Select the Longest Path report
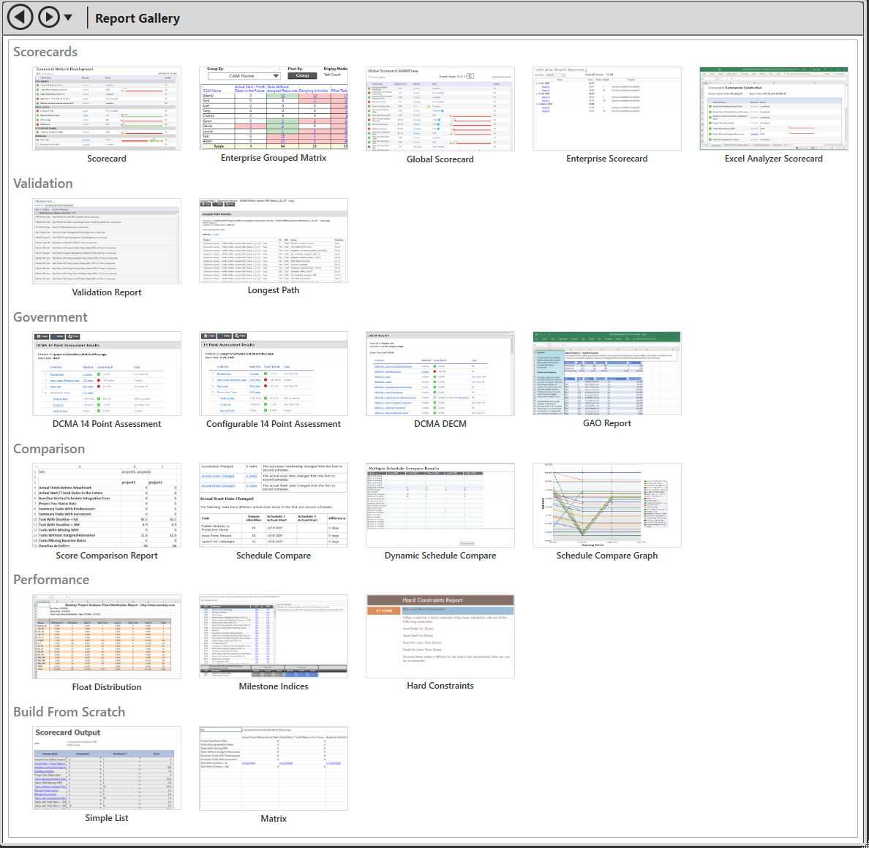 pos(274,241)
